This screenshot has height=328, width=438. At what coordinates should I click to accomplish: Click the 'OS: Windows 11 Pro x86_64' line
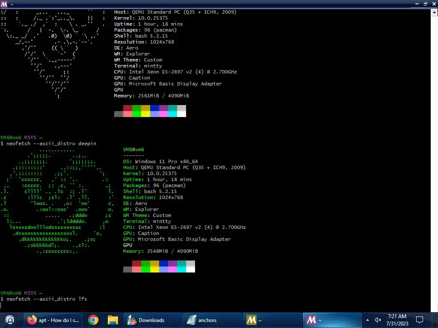[x=160, y=161]
